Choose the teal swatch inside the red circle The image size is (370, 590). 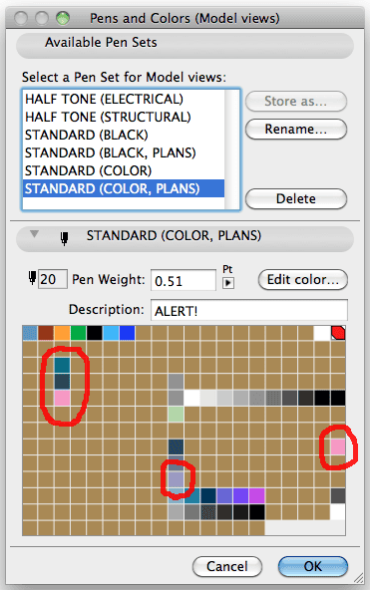pyautogui.click(x=62, y=366)
